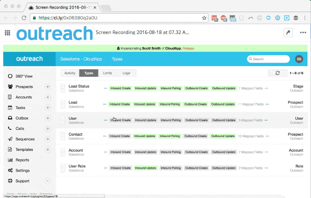
Task: Add a new task with plus icon
Action: coord(47,108)
